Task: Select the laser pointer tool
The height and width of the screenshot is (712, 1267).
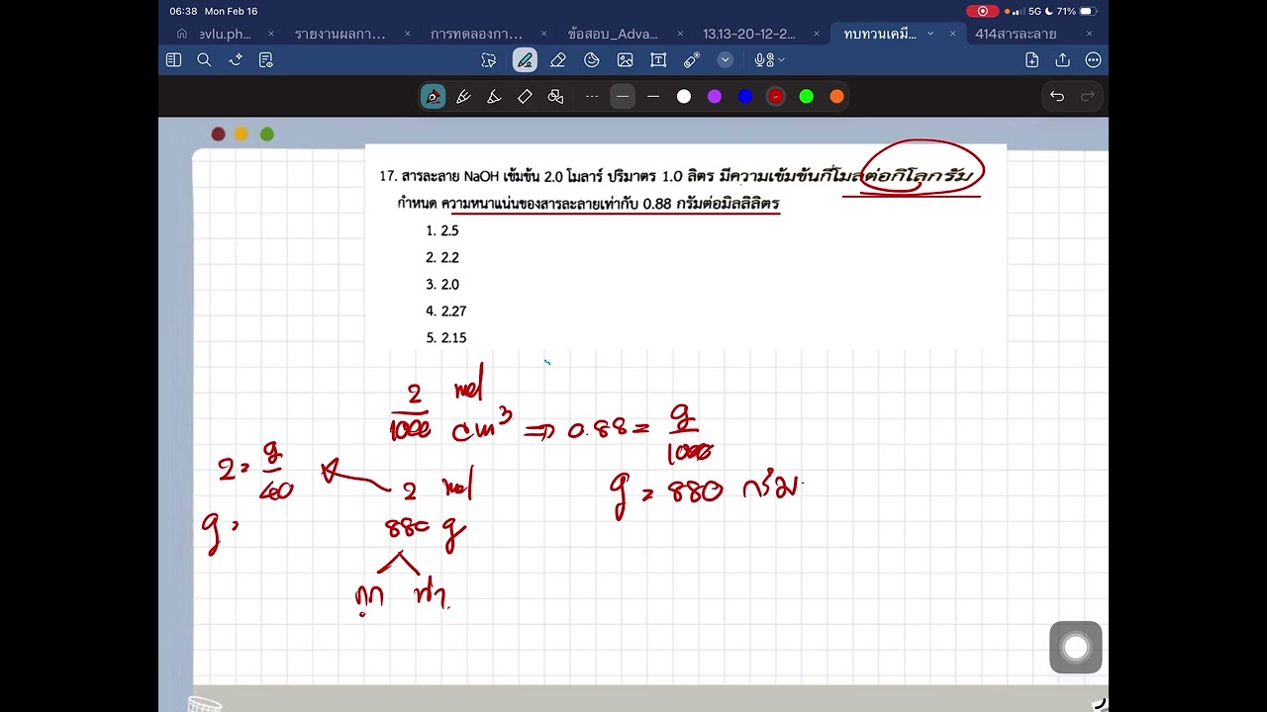Action: tap(692, 60)
